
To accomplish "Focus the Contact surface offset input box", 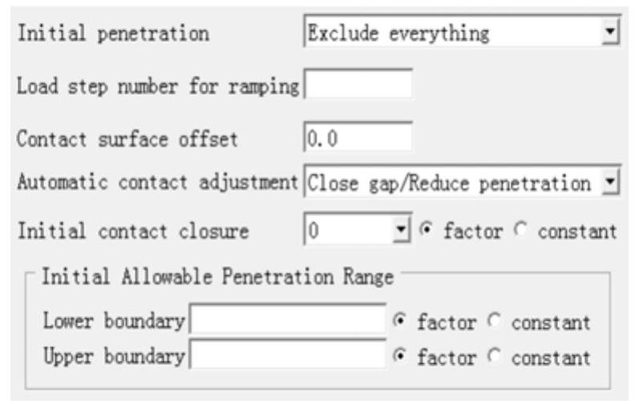I will [358, 137].
